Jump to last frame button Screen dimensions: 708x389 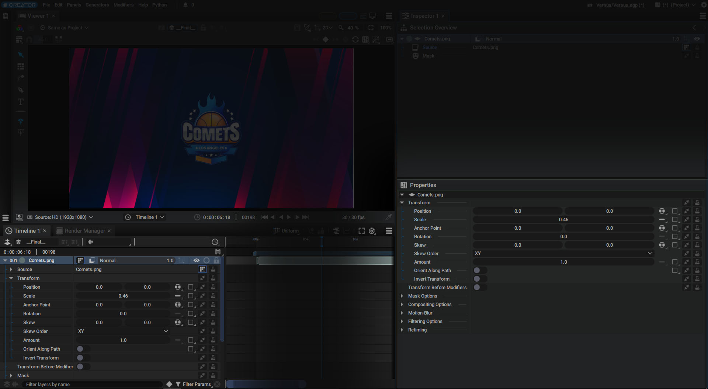tap(305, 217)
